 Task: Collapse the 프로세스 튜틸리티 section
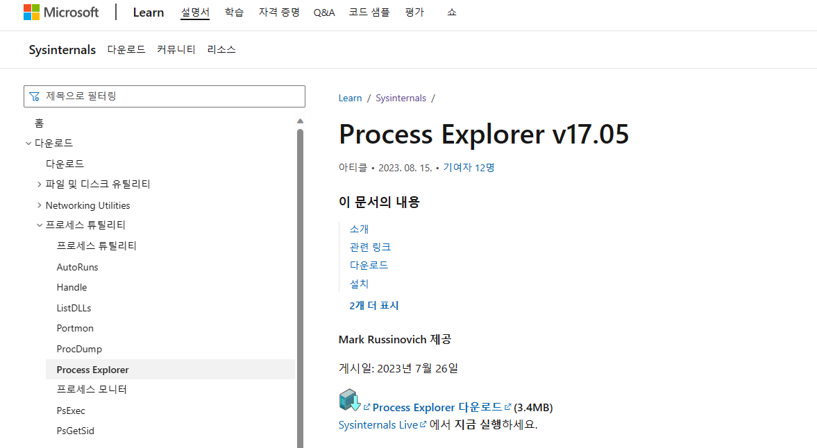click(x=39, y=225)
